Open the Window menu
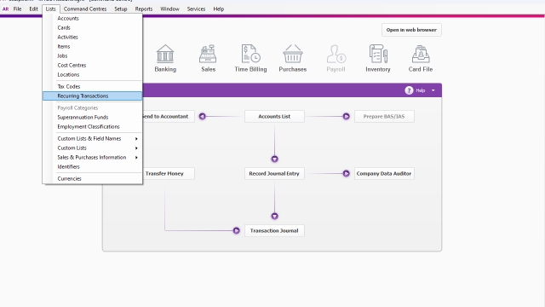545x307 pixels. [x=169, y=9]
